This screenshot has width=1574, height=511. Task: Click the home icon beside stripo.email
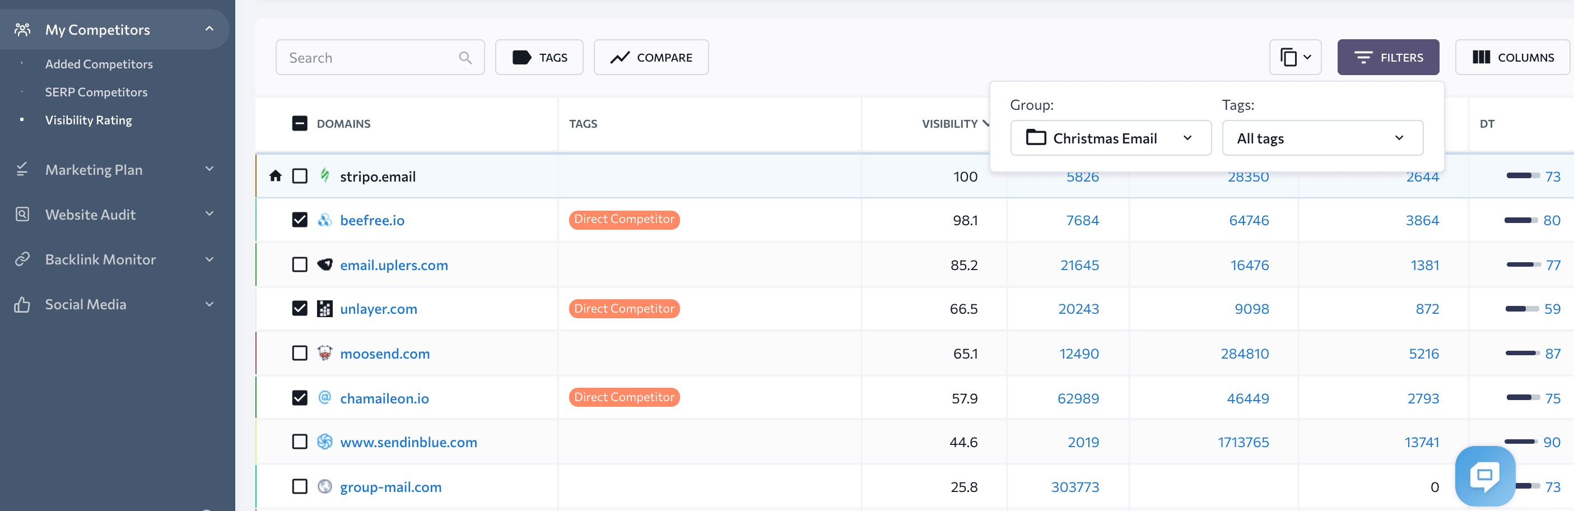coord(276,176)
